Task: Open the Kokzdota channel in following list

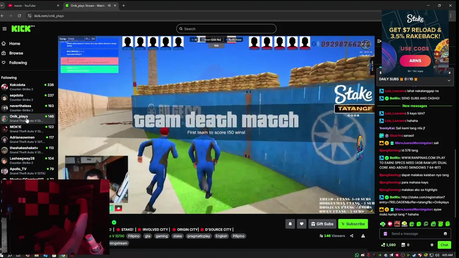Action: [28, 87]
